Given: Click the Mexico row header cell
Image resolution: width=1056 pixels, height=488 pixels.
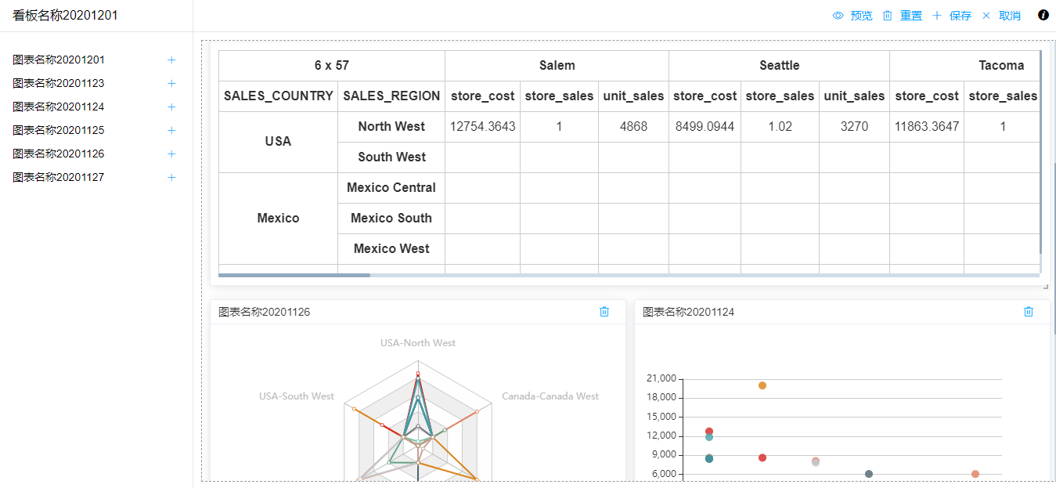Looking at the screenshot, I should (279, 219).
